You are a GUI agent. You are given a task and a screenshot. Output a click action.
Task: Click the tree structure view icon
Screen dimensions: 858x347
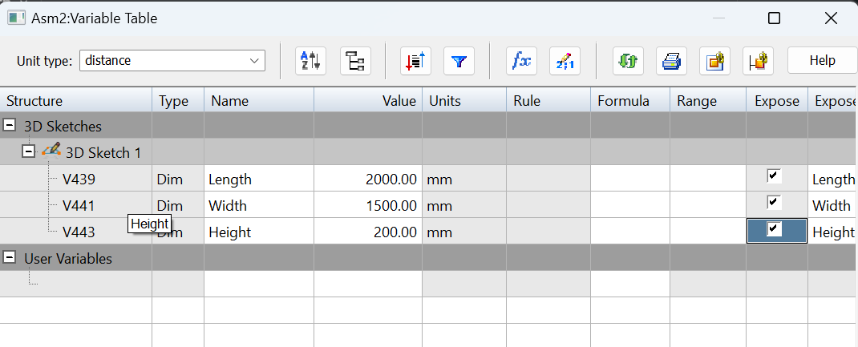[x=355, y=61]
